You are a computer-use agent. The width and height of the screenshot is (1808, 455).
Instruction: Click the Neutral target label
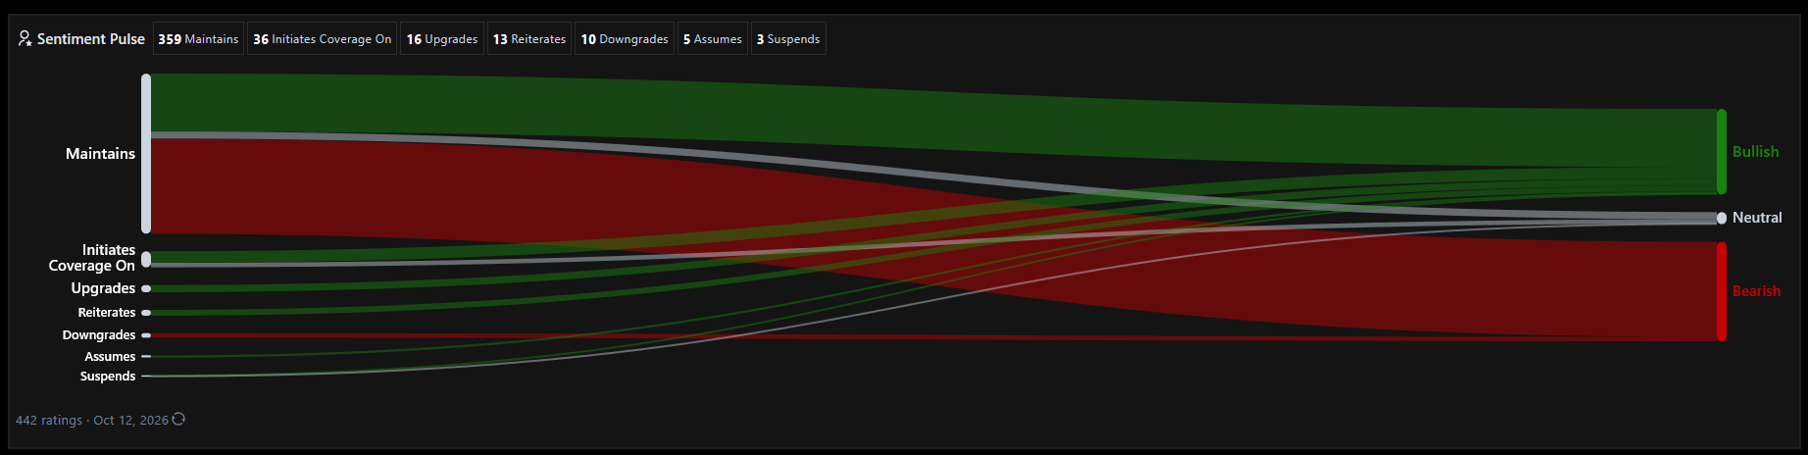pyautogui.click(x=1757, y=218)
